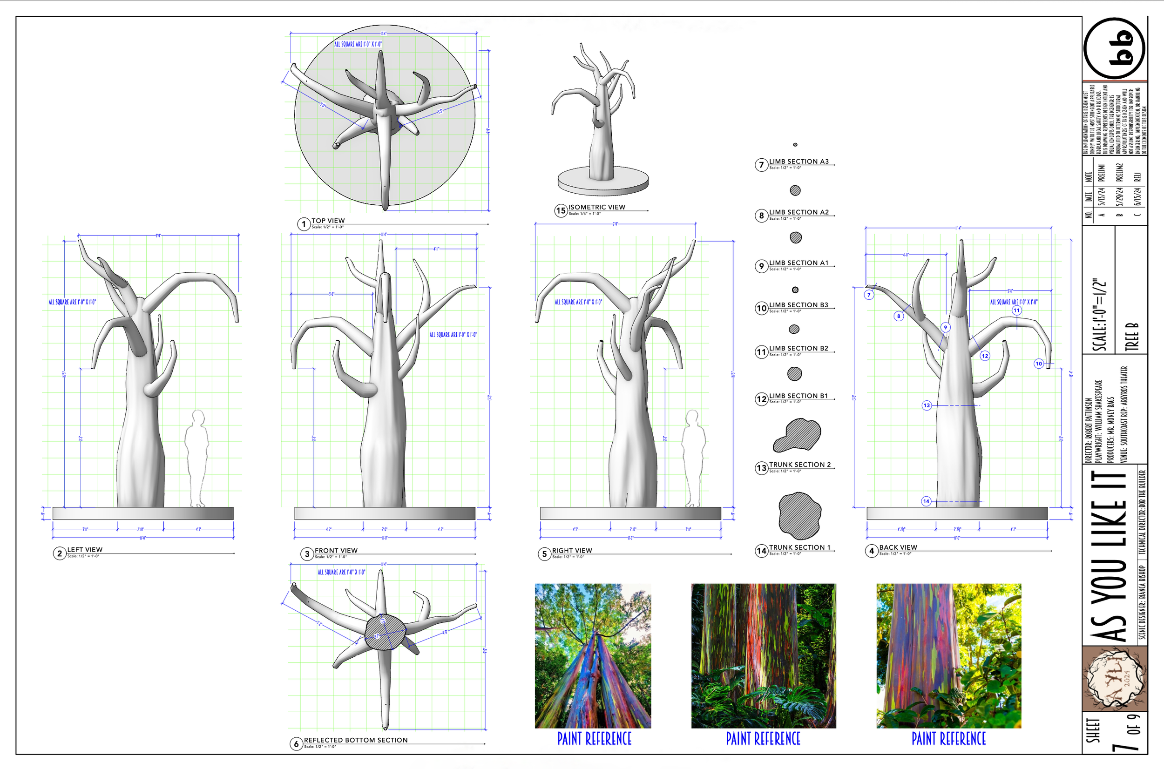Click the bb logo circle in the title block

(1115, 48)
